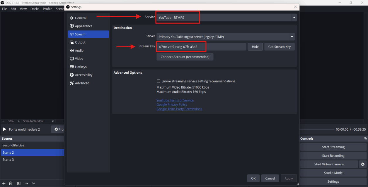Click into the Stream Key input field
The height and width of the screenshot is (187, 368).
(x=201, y=47)
